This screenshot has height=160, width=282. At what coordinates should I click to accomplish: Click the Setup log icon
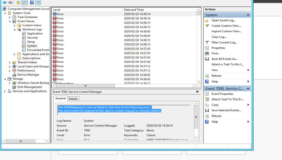24,42
